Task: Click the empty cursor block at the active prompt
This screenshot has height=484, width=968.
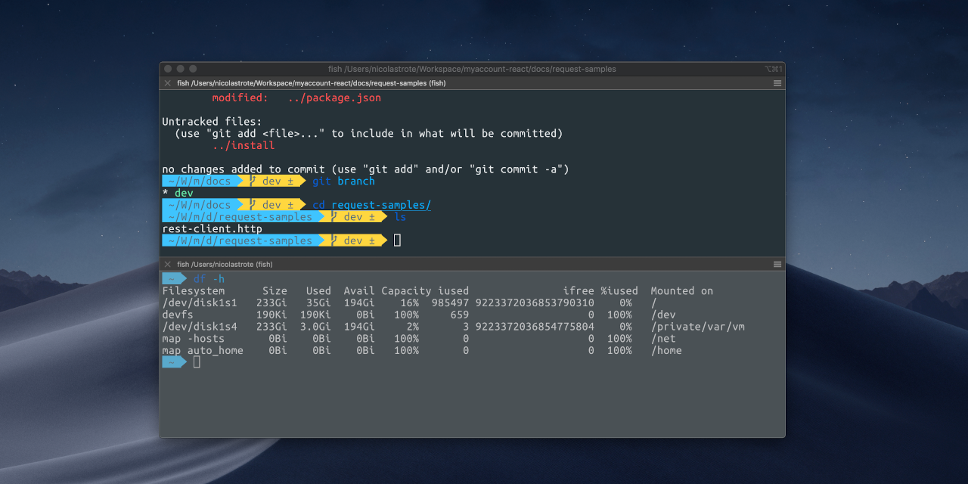Action: click(x=395, y=240)
